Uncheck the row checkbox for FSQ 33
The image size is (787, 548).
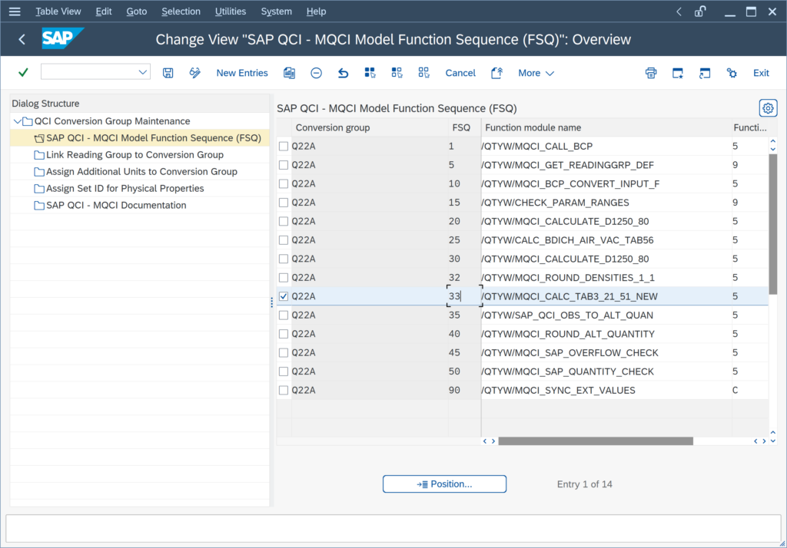coord(284,296)
